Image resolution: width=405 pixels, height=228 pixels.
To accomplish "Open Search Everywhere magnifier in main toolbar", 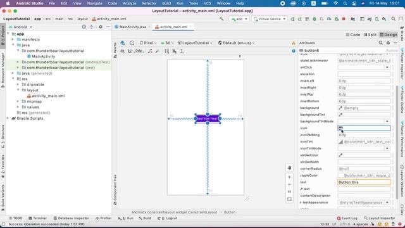I will (x=393, y=19).
